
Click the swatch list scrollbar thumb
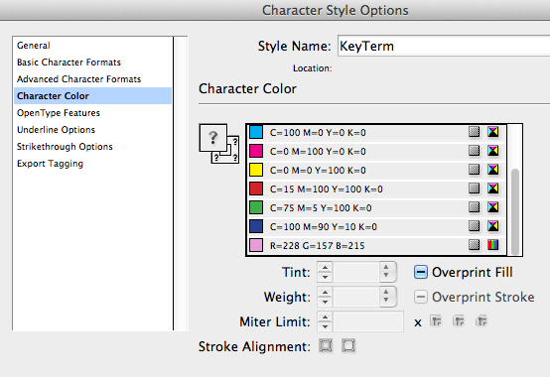[514, 211]
